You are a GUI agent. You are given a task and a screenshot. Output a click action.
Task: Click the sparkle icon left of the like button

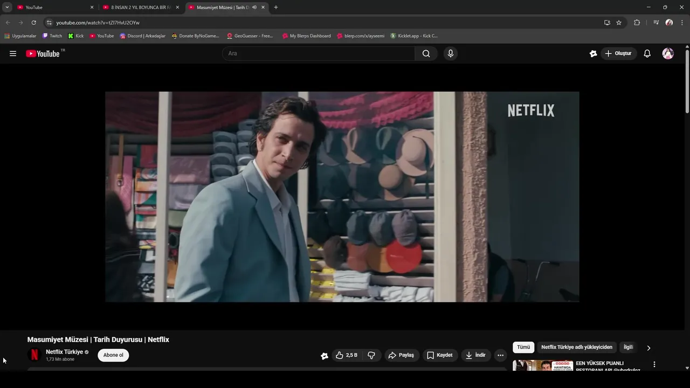tap(325, 356)
